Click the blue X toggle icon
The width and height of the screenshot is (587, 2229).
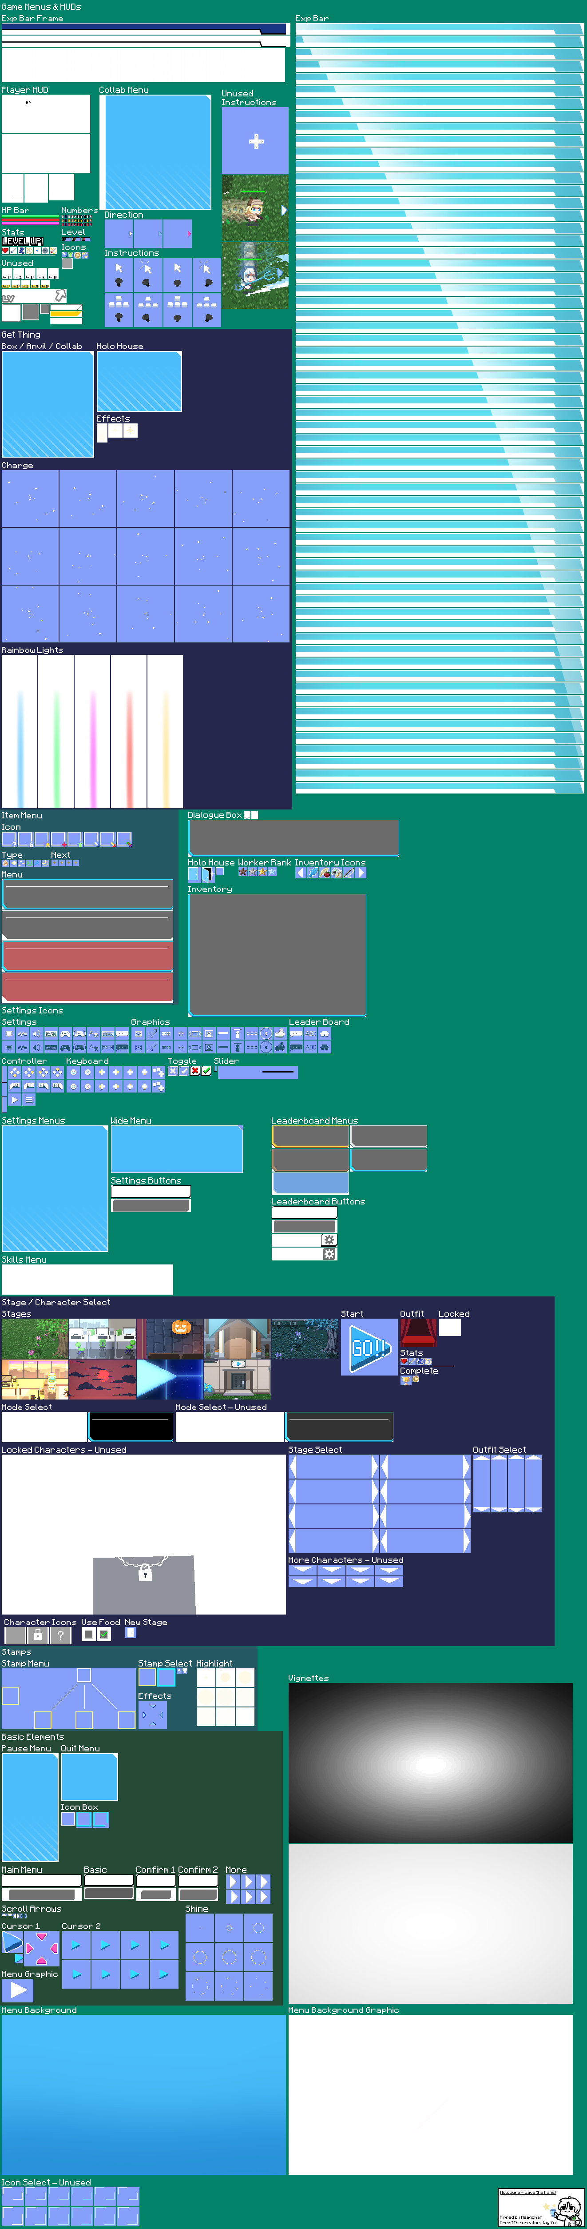[173, 1071]
